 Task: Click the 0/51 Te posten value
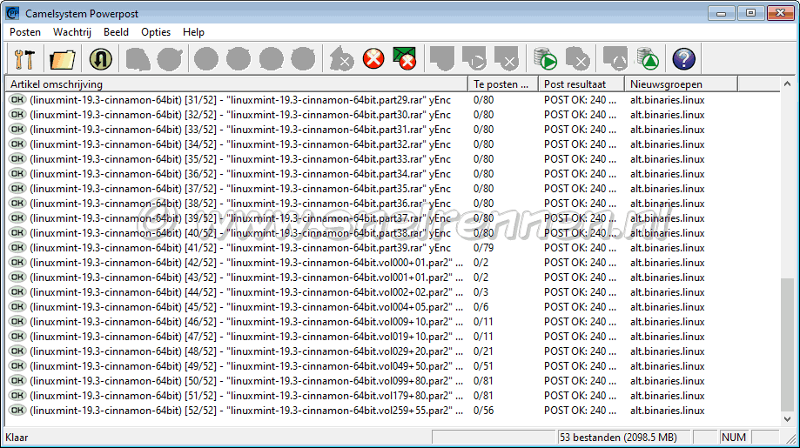click(x=483, y=366)
